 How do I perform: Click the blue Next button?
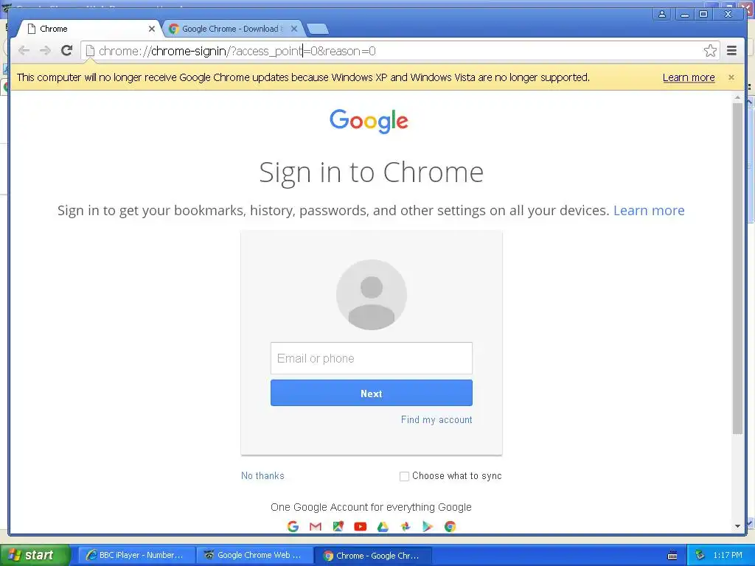pos(372,393)
